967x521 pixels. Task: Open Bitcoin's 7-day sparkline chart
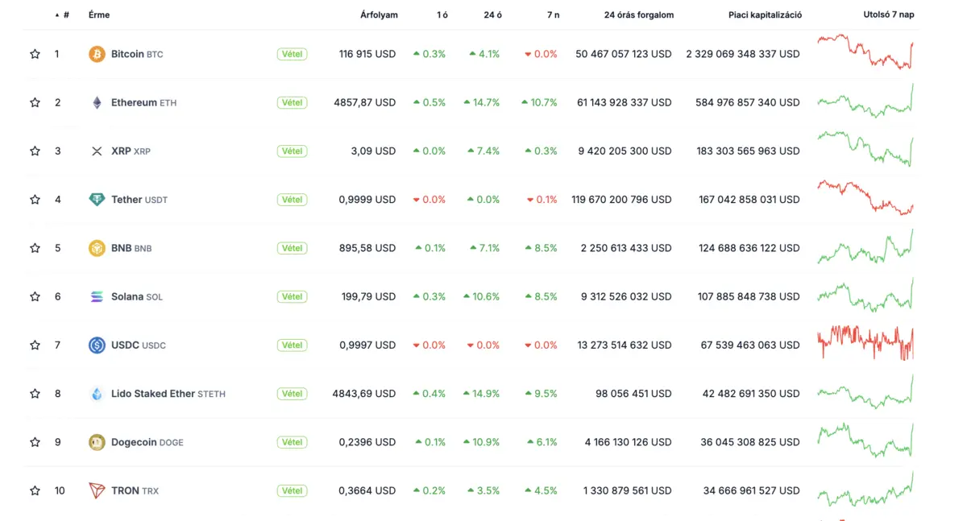(x=865, y=53)
